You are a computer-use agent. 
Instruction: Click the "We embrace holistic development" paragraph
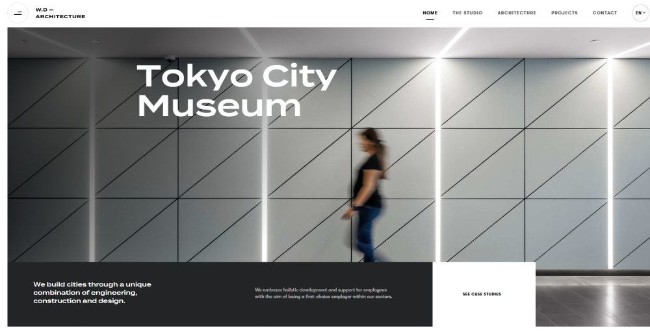point(323,293)
